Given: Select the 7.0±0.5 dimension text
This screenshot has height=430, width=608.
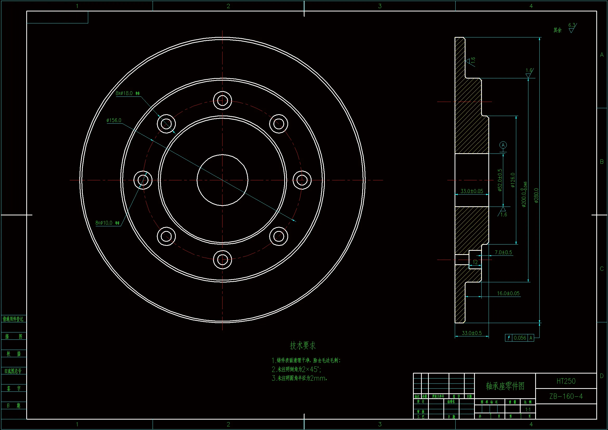Looking at the screenshot, I should pos(503,253).
